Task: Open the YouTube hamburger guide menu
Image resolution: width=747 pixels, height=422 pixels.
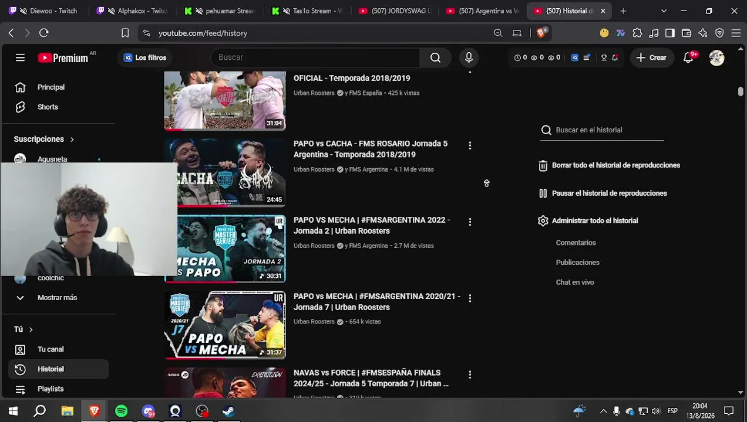Action: (x=20, y=57)
